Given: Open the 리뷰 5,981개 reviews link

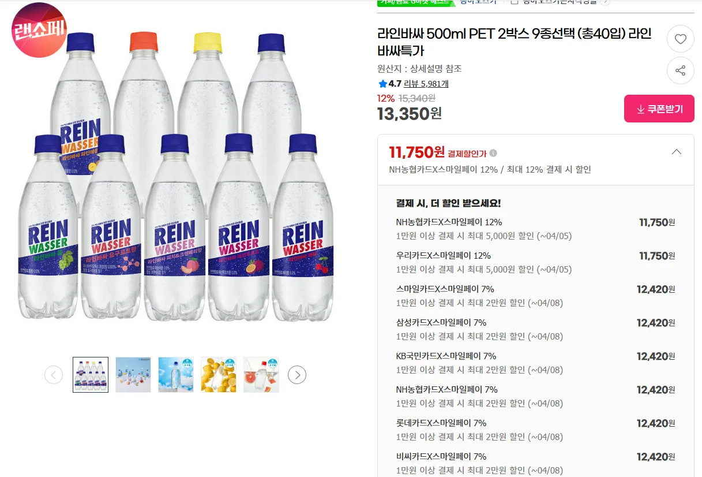Looking at the screenshot, I should [x=426, y=84].
